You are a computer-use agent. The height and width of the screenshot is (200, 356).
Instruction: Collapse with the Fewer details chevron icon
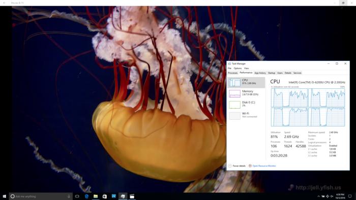point(230,166)
